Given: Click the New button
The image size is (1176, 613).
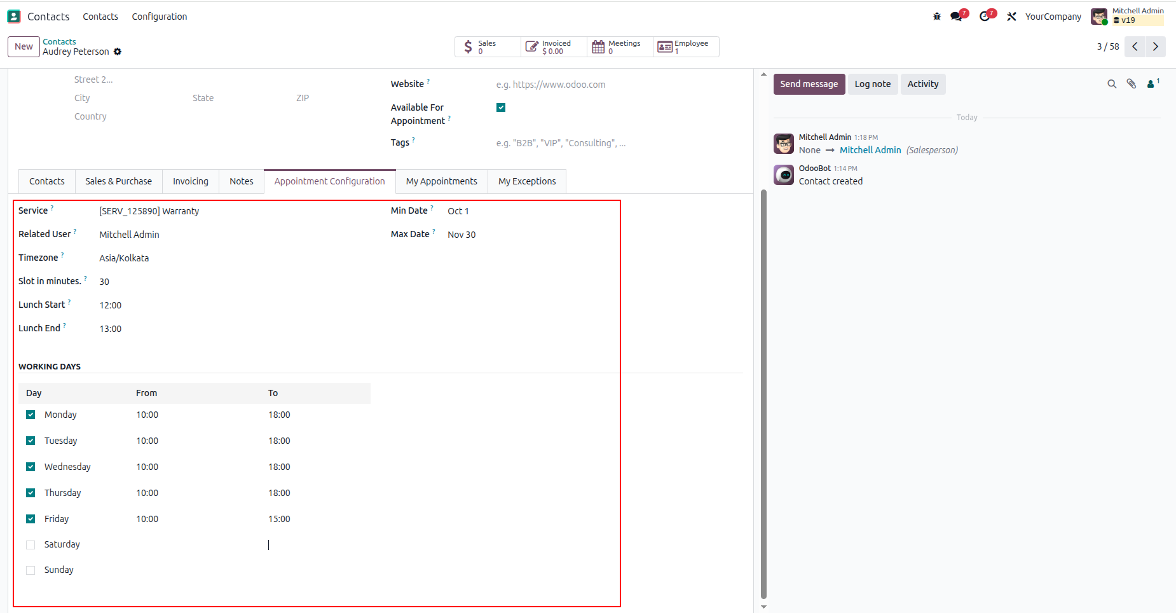Looking at the screenshot, I should [24, 46].
